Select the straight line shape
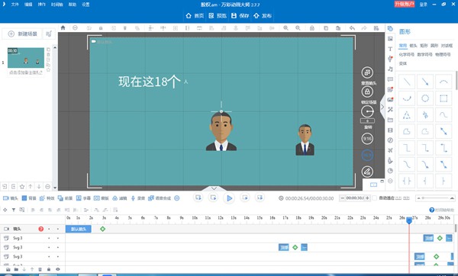This screenshot has height=276, width=458. [407, 82]
